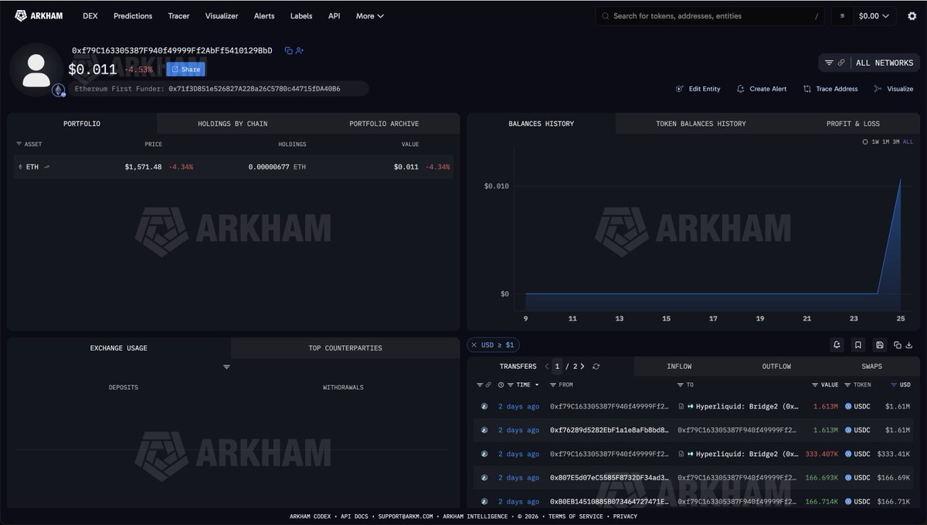Click the add-user icon beside the address
Screen dimensions: 927x525
pos(300,51)
